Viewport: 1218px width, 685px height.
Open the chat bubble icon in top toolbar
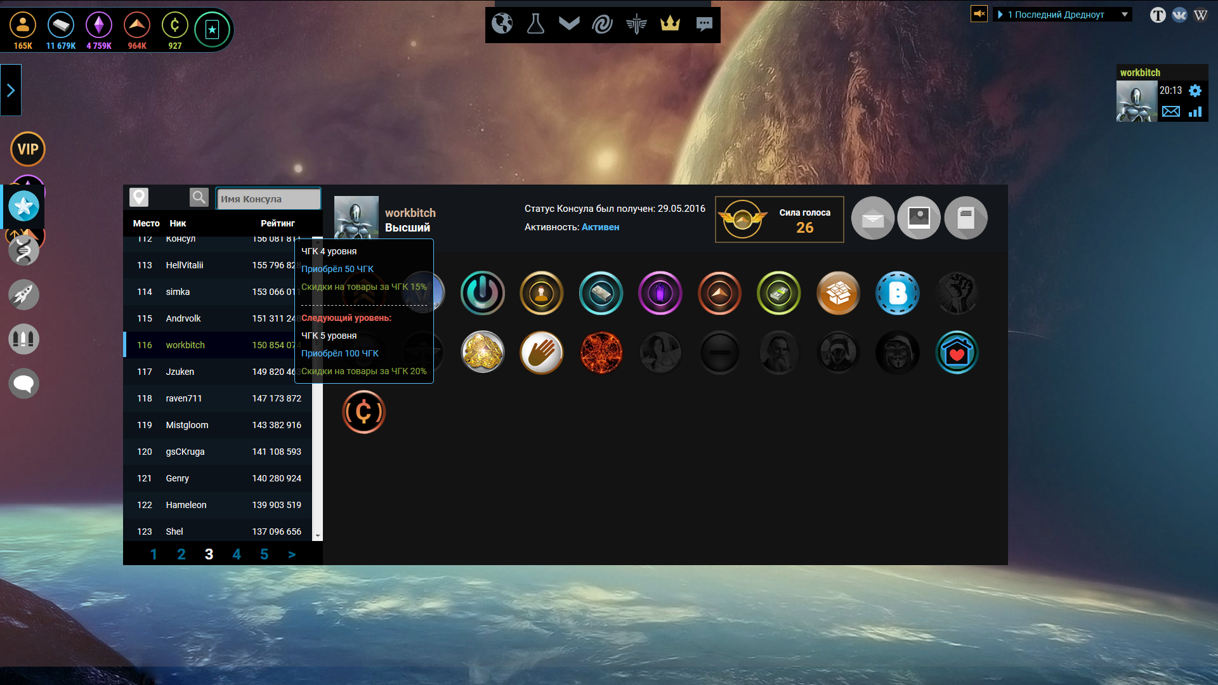[x=704, y=24]
